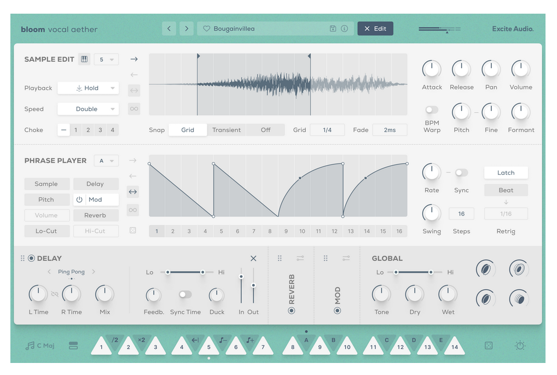The height and width of the screenshot is (375, 557).
Task: Toggle the Delay enable radio
Action: click(x=31, y=258)
